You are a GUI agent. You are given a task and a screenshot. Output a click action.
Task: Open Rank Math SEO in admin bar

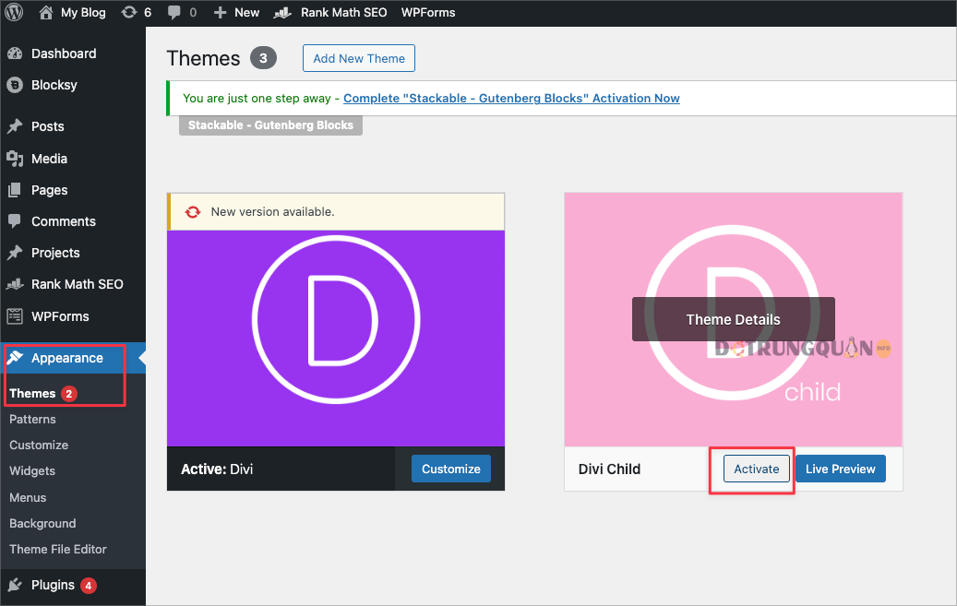point(343,12)
